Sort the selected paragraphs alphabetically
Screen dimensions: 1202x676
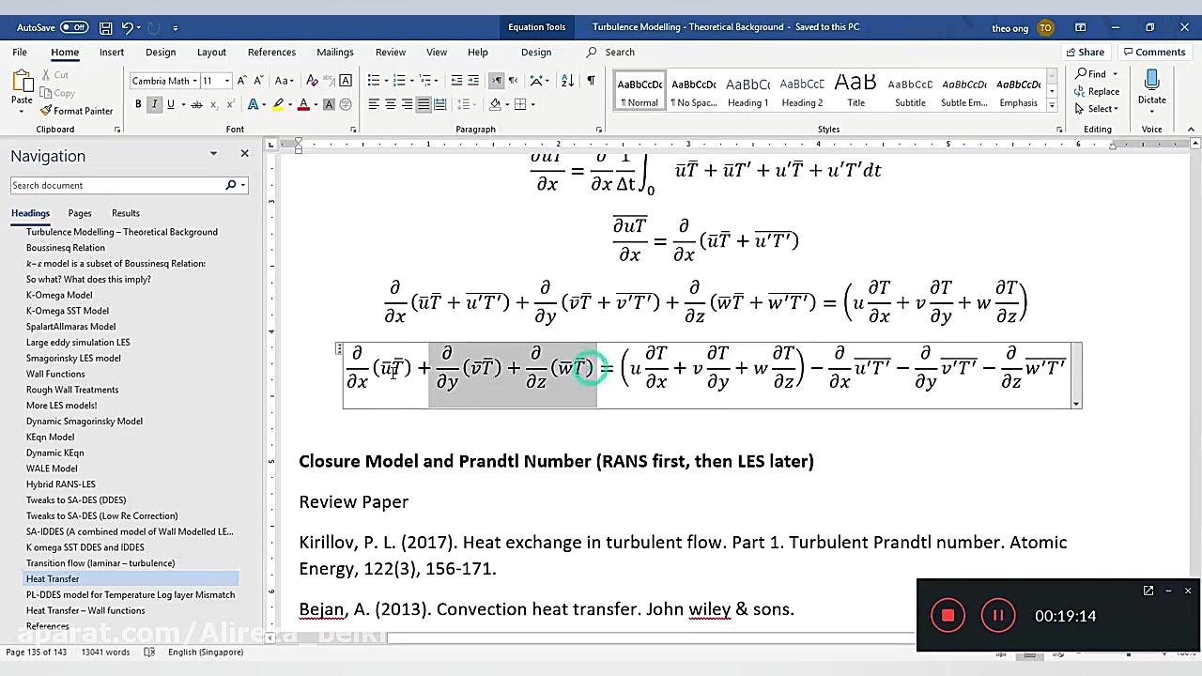[x=566, y=81]
